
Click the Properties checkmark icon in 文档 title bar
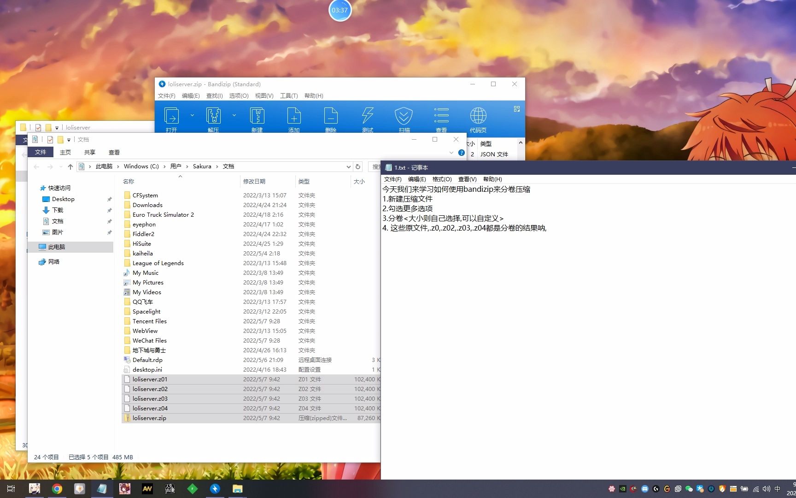(x=50, y=139)
